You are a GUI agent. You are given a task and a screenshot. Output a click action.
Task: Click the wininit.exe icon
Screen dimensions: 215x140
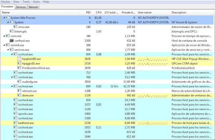click(x=8, y=45)
